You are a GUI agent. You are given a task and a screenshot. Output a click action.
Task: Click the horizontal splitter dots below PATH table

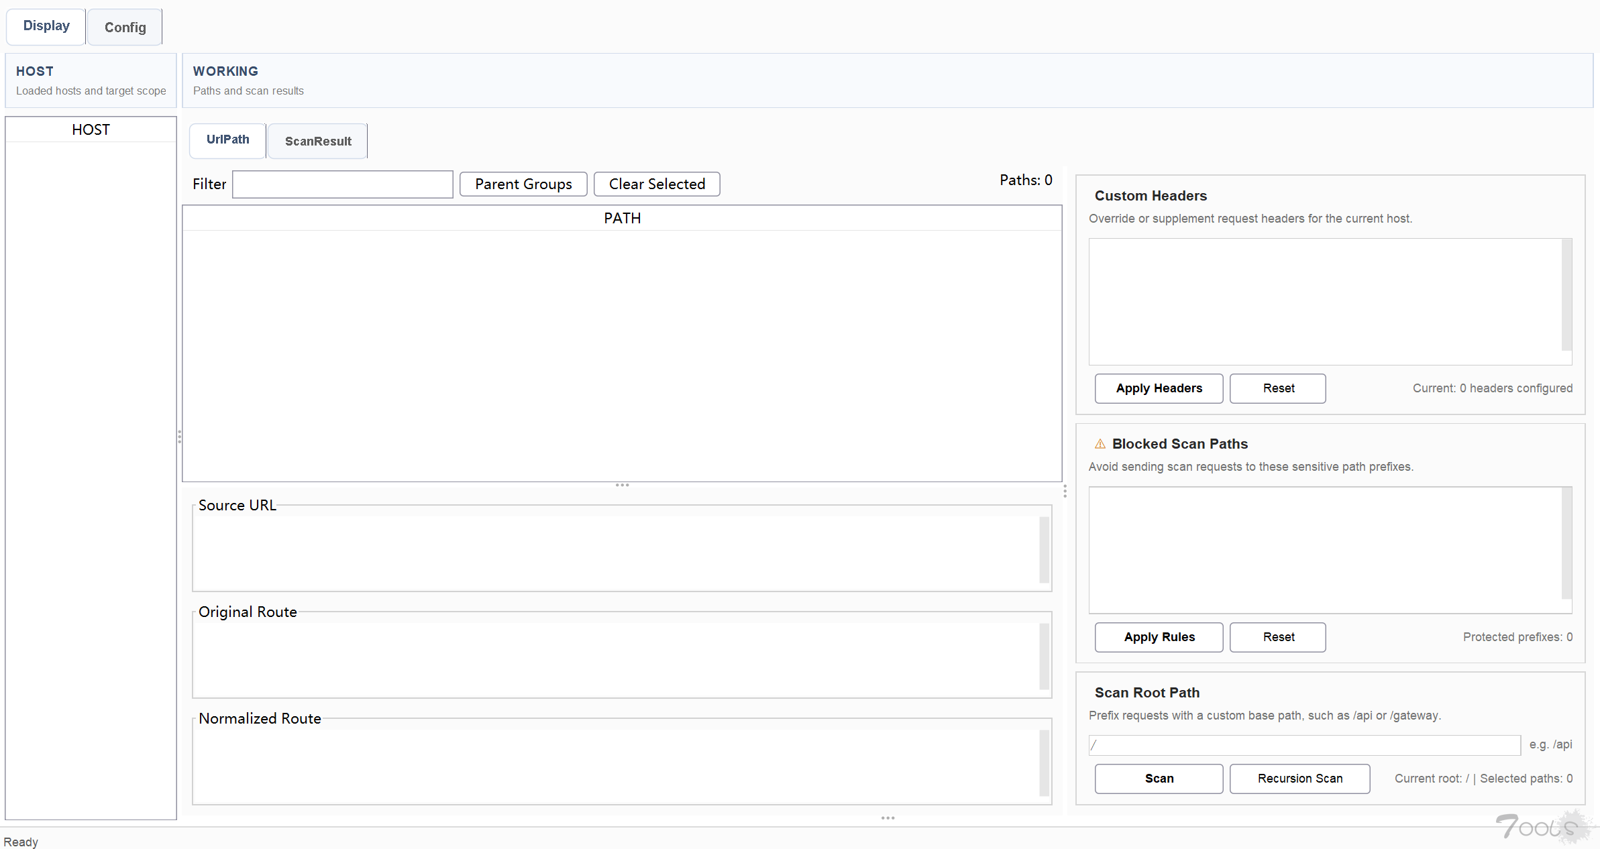(x=622, y=485)
